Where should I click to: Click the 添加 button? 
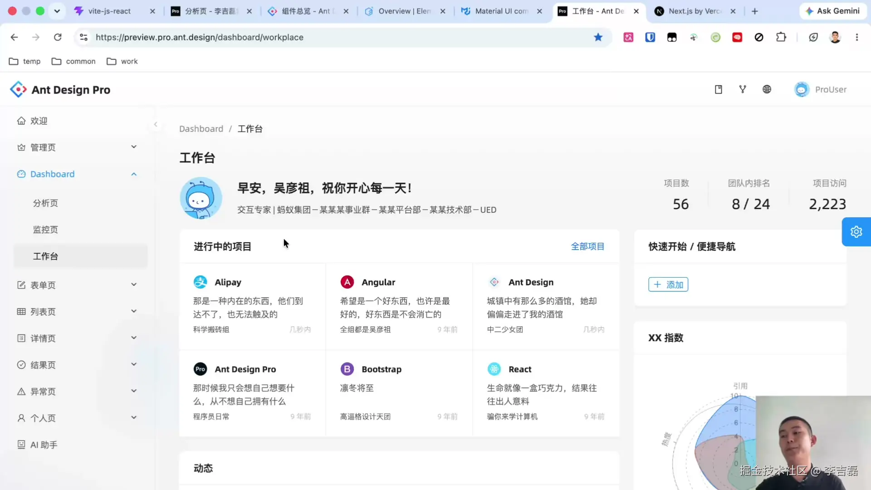point(668,284)
